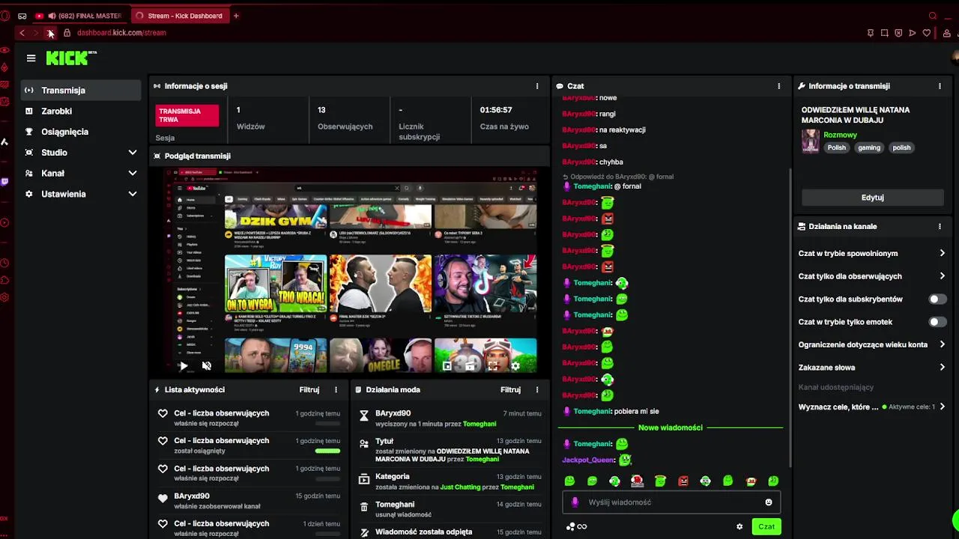
Task: Click the Jackpot_Queen username in chat
Action: 588,460
